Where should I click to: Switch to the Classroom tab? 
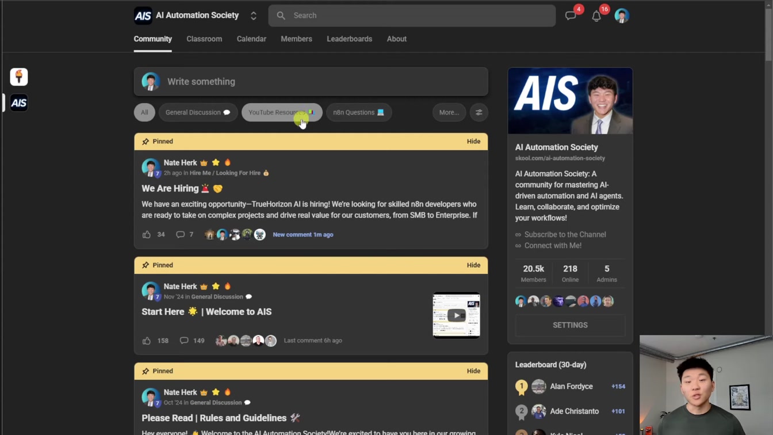coord(204,39)
